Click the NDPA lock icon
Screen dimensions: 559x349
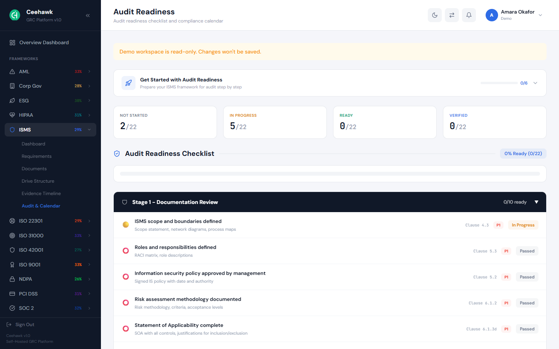pos(12,279)
